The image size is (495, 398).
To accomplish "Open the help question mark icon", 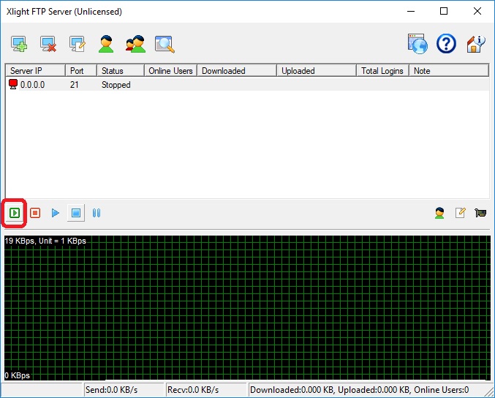I will pyautogui.click(x=446, y=44).
